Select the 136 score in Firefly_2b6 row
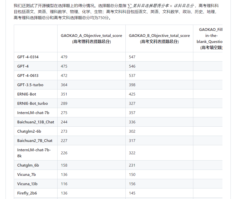232x199 pixels. [64, 193]
